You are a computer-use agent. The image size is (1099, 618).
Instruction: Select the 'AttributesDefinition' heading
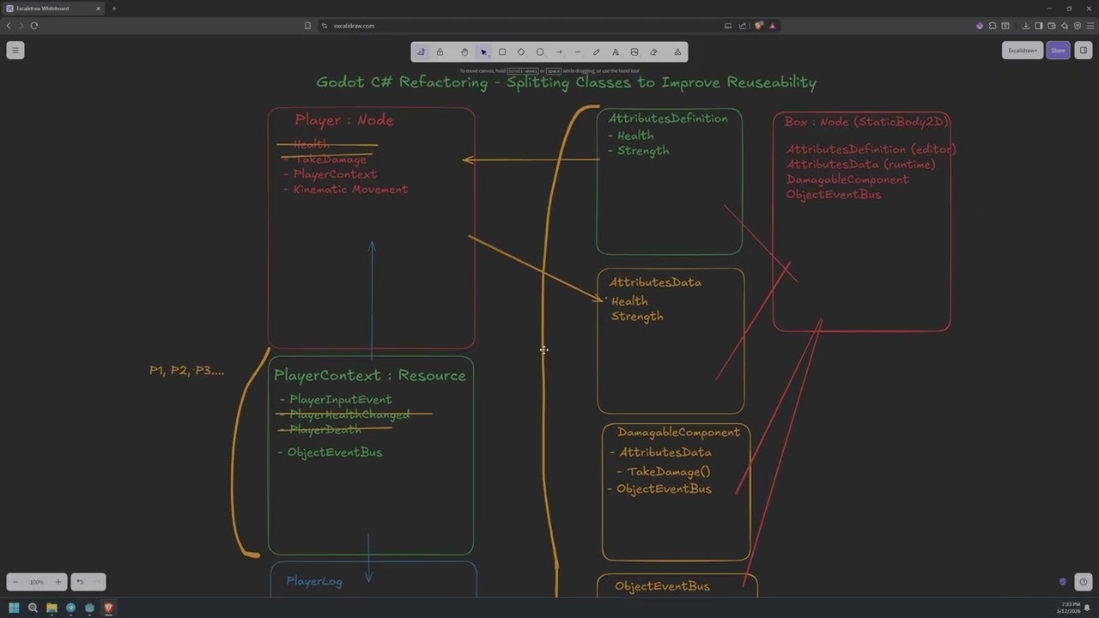click(668, 118)
